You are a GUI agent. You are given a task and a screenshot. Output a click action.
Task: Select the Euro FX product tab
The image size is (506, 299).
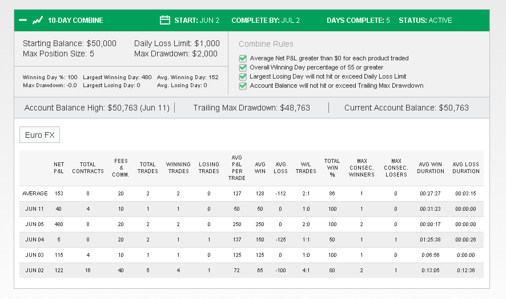click(40, 135)
